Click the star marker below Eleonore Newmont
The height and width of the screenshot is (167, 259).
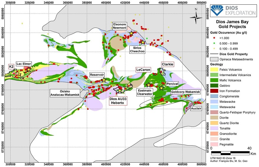[x=131, y=34]
